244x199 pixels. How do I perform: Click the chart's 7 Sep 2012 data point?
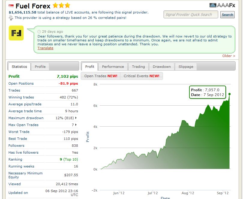click(229, 94)
